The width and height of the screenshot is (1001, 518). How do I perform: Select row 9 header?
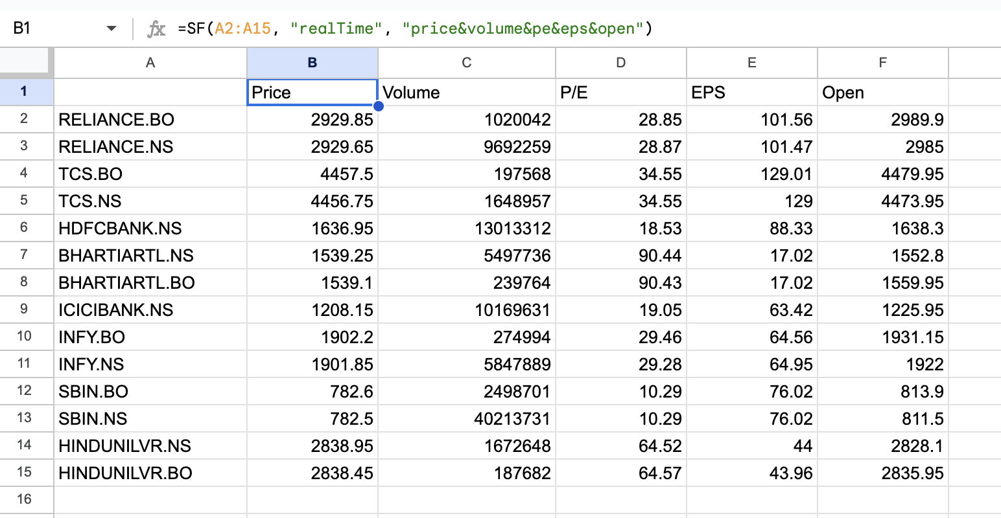[x=26, y=309]
